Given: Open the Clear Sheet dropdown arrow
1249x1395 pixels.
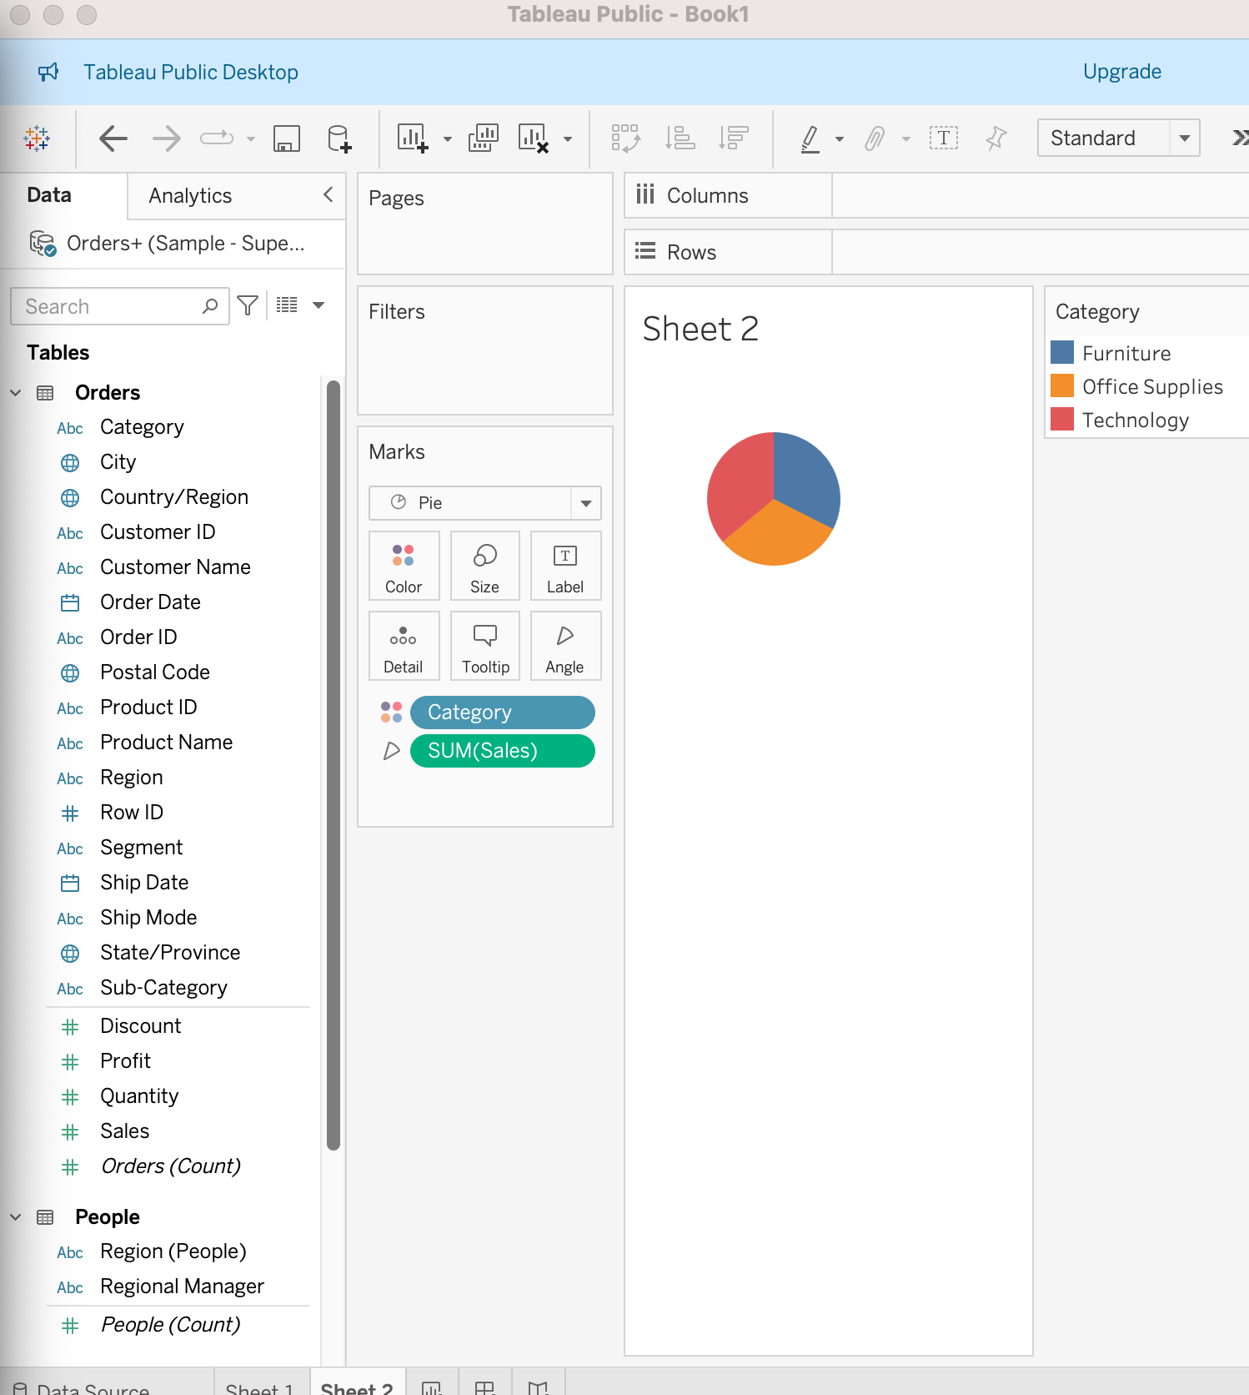Looking at the screenshot, I should [x=568, y=139].
